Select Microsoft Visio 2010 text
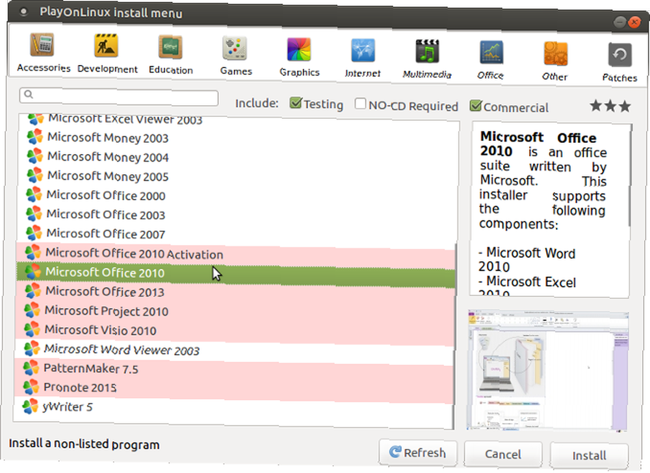The height and width of the screenshot is (473, 650). pos(100,330)
